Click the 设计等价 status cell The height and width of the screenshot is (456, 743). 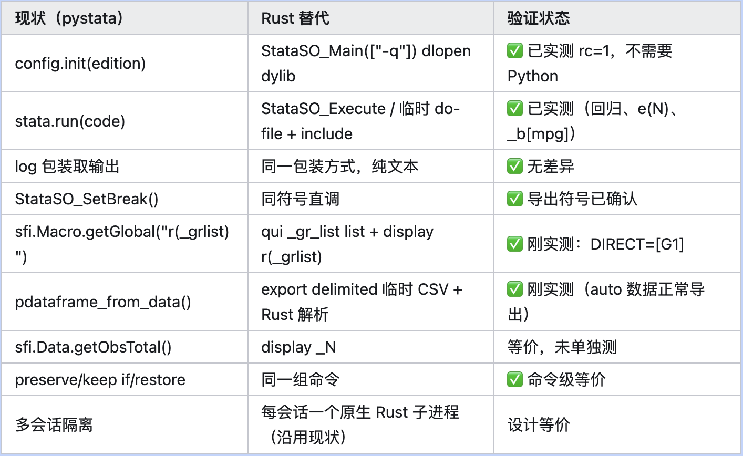tap(617, 425)
